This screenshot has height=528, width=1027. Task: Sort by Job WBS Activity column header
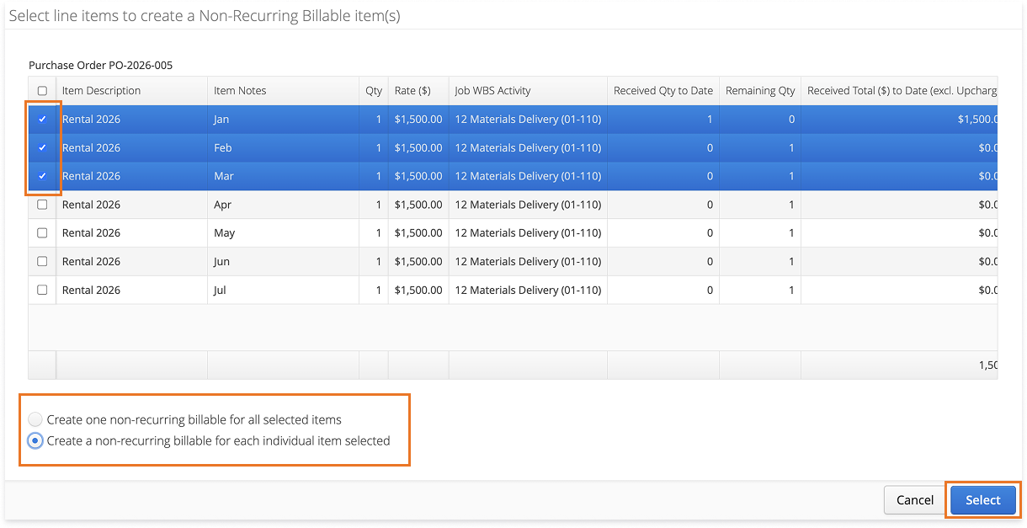(x=528, y=91)
